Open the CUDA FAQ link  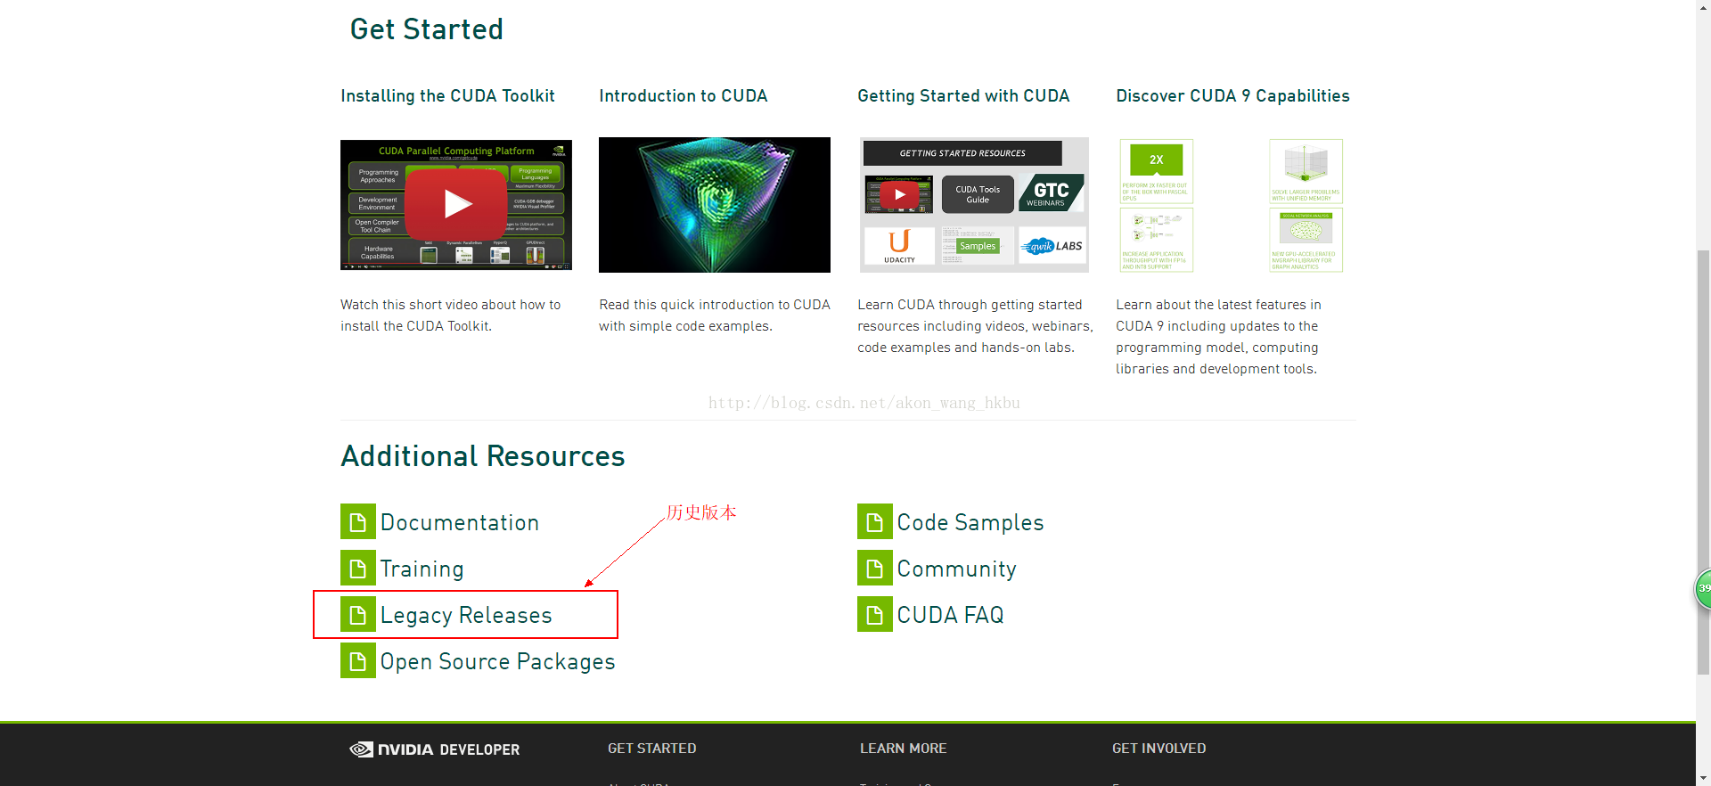pyautogui.click(x=950, y=615)
